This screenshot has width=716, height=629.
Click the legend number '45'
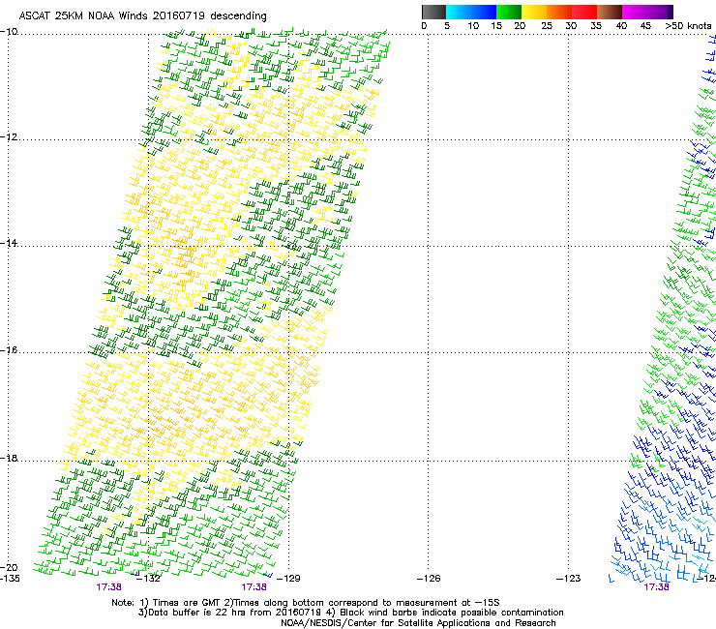pyautogui.click(x=645, y=26)
